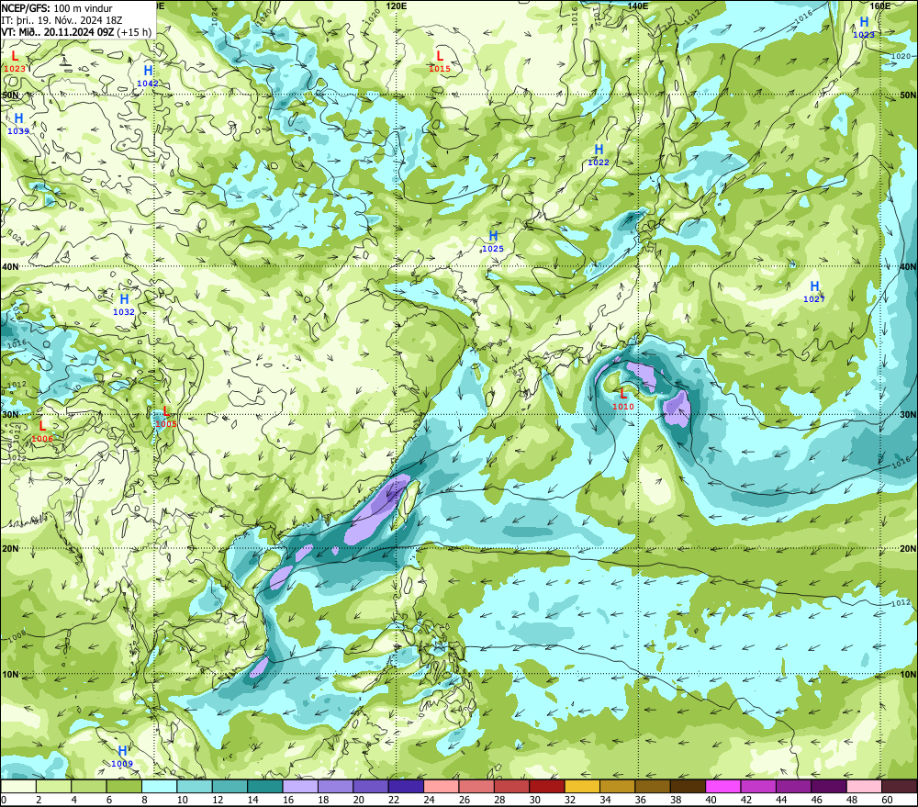Screen dimensions: 918x807
Task: Select the L 1010 low south of Japan
Action: [x=623, y=400]
